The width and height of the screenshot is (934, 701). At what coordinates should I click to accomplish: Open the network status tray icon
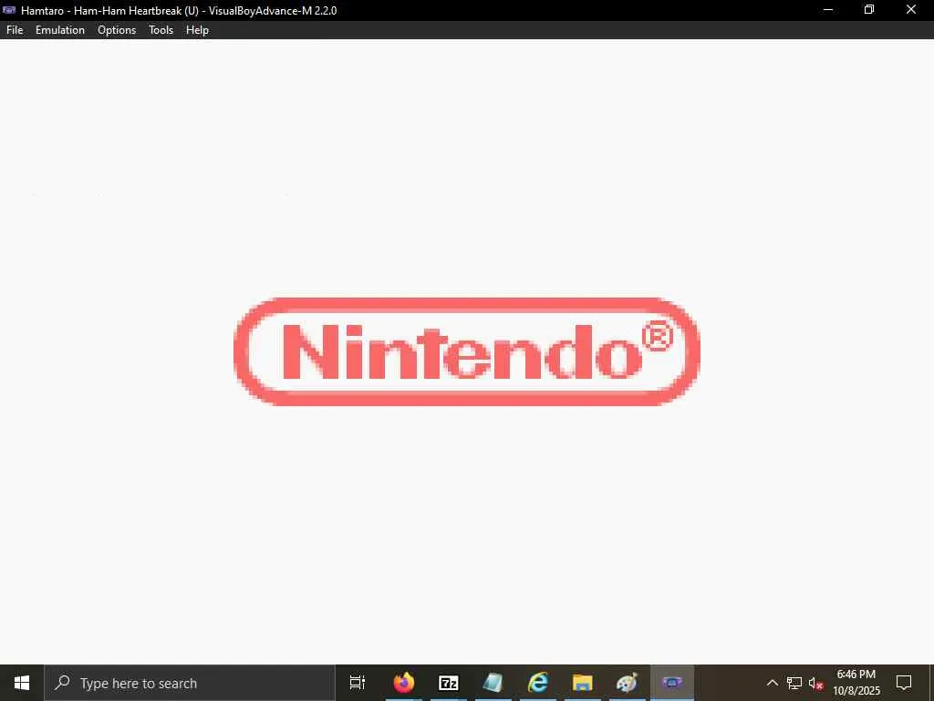pos(794,683)
